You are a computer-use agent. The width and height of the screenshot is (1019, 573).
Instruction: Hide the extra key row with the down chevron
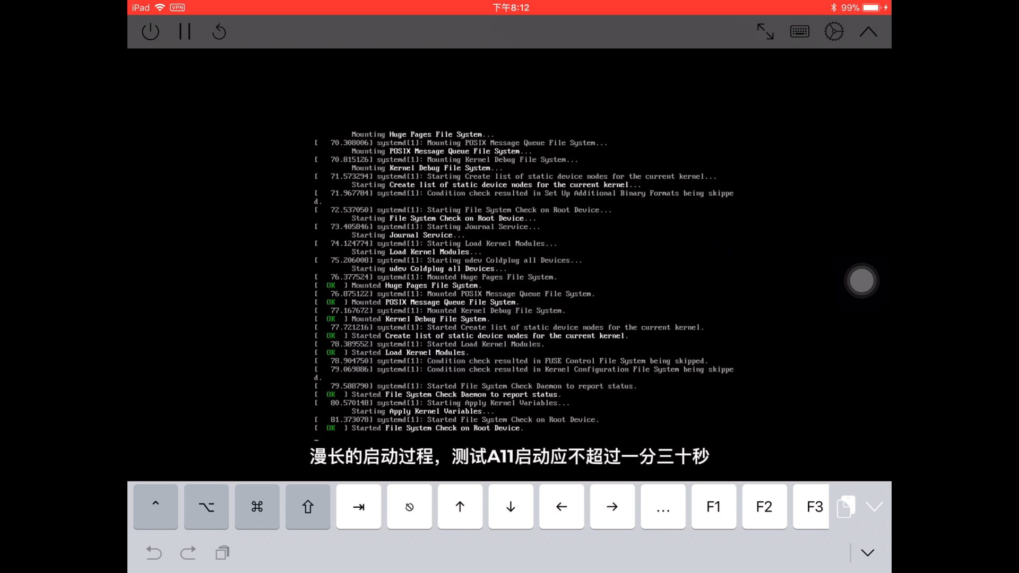point(874,507)
